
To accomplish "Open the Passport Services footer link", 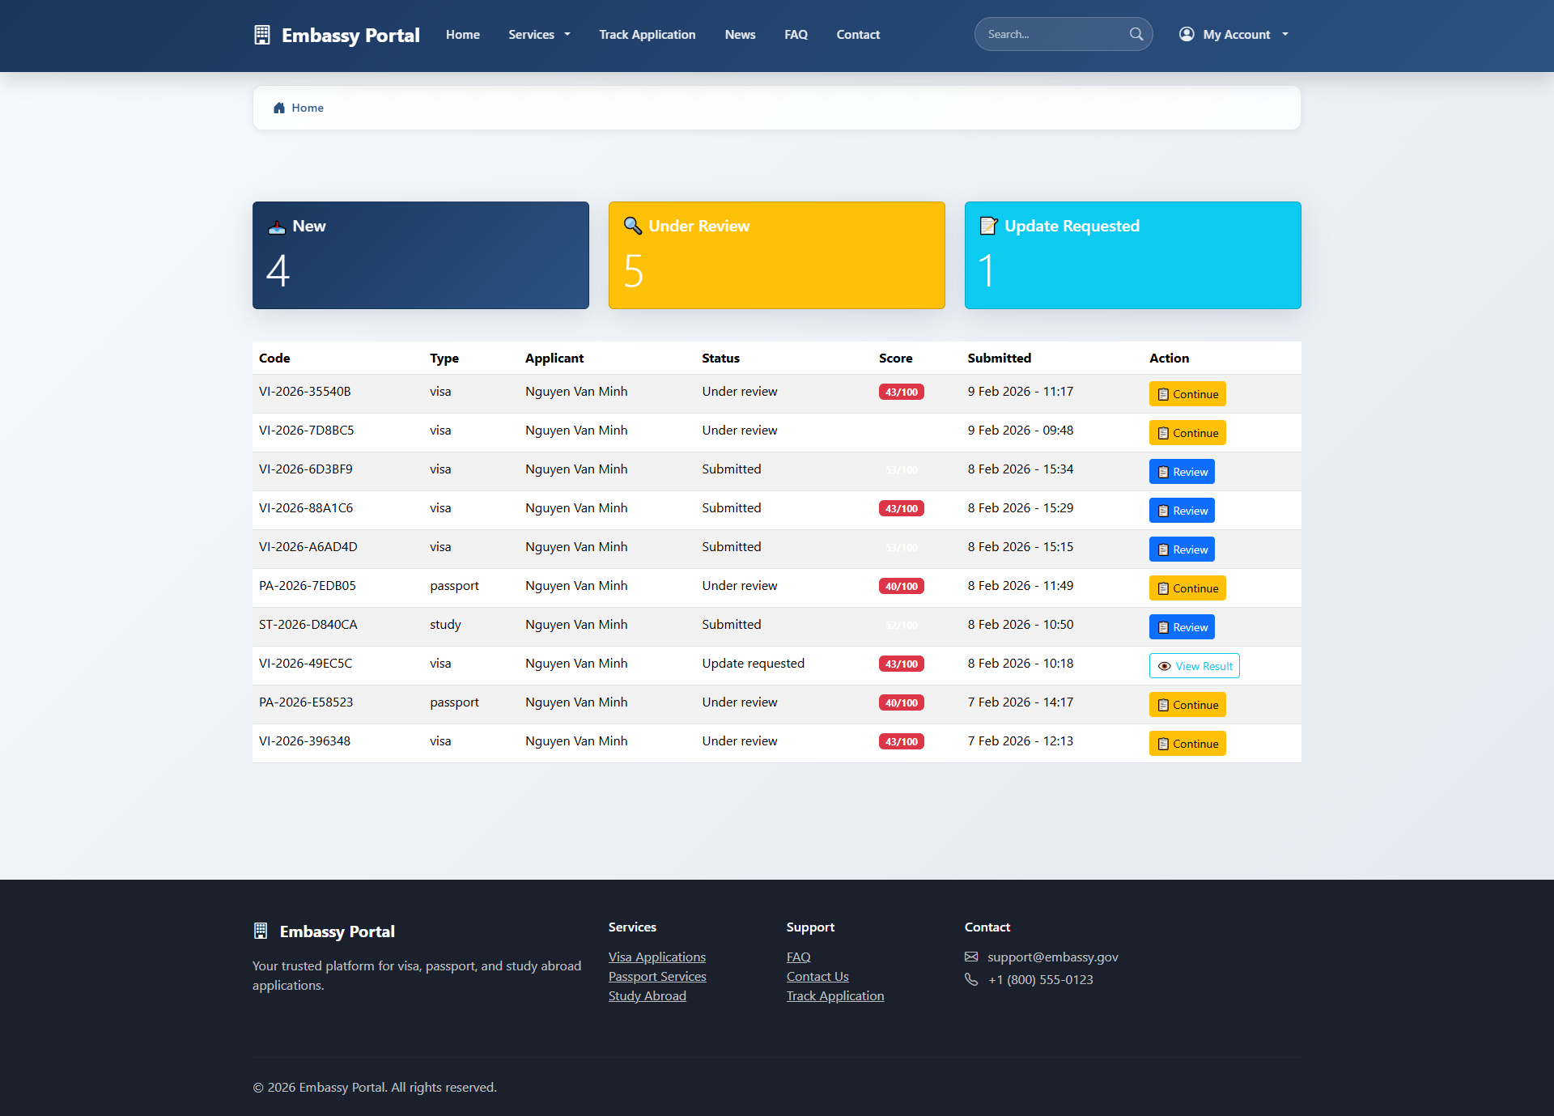I will pyautogui.click(x=657, y=976).
